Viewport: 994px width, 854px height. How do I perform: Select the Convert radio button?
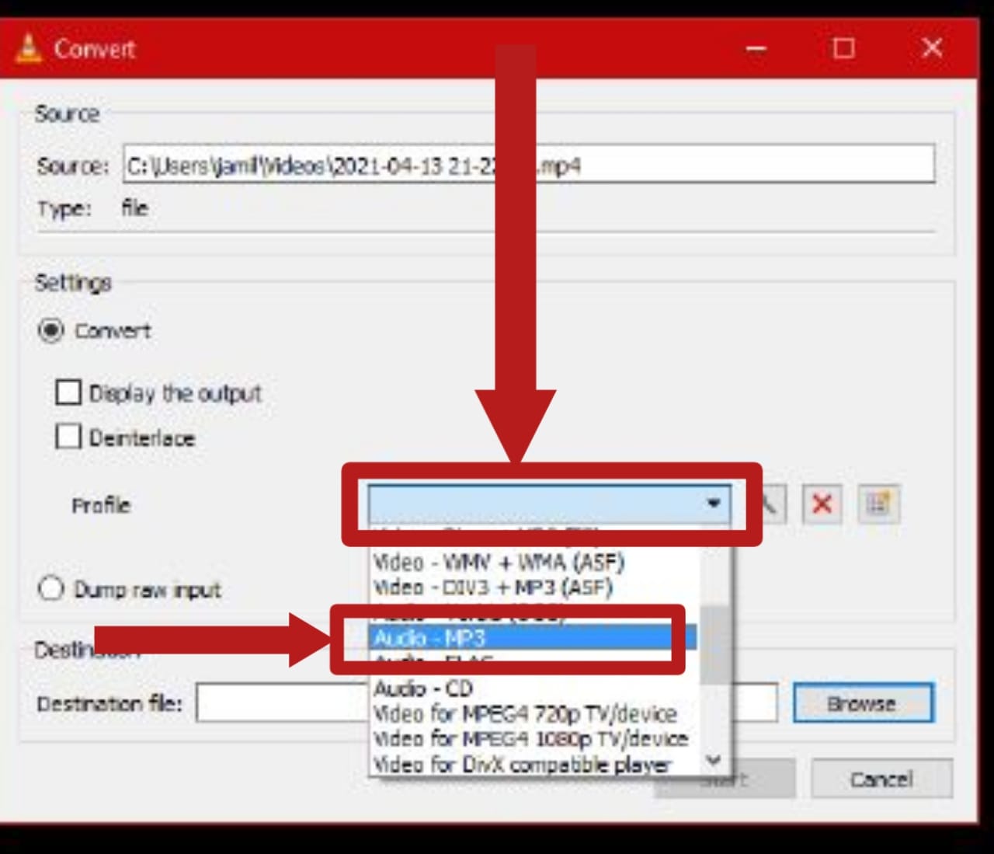(51, 331)
